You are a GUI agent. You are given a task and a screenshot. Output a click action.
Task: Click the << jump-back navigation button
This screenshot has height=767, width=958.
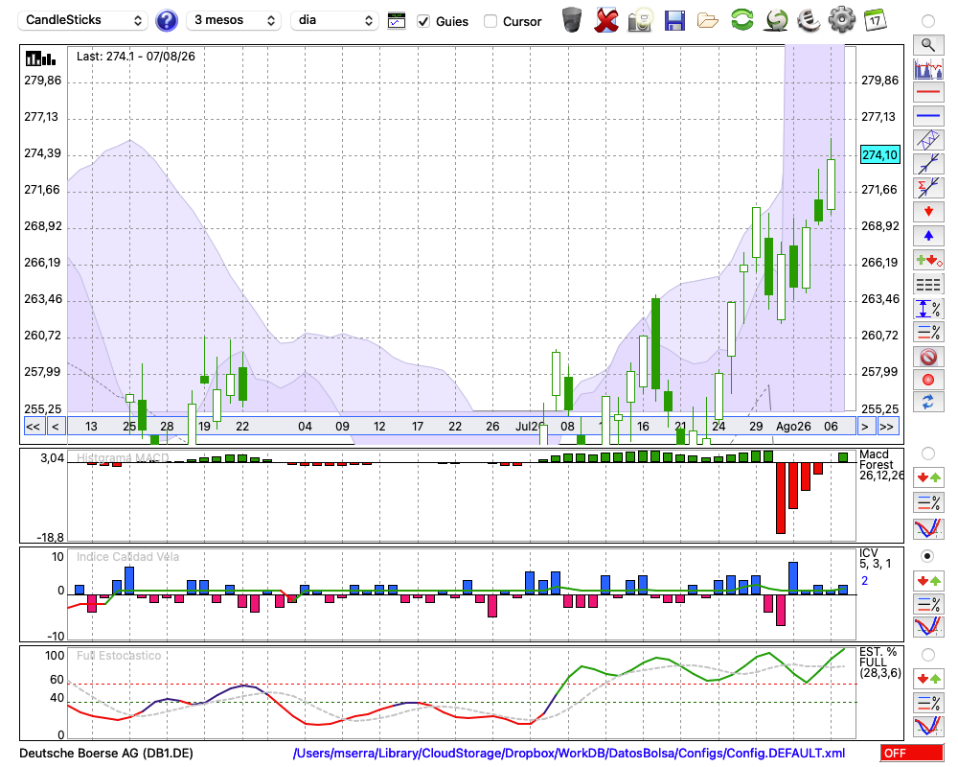pos(33,427)
